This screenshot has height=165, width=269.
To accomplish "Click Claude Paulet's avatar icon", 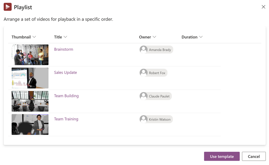I will (x=144, y=96).
